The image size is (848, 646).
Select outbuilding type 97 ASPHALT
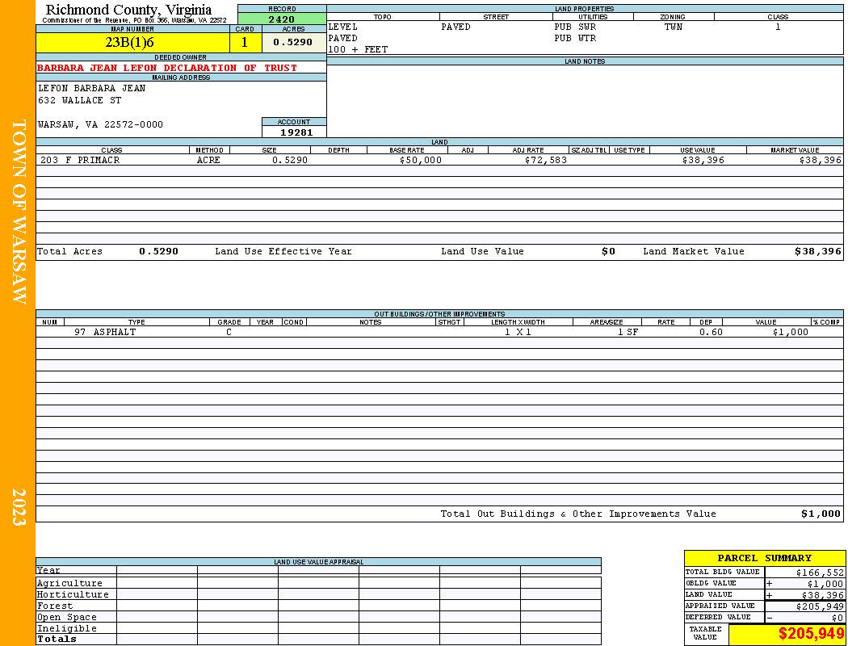[105, 333]
